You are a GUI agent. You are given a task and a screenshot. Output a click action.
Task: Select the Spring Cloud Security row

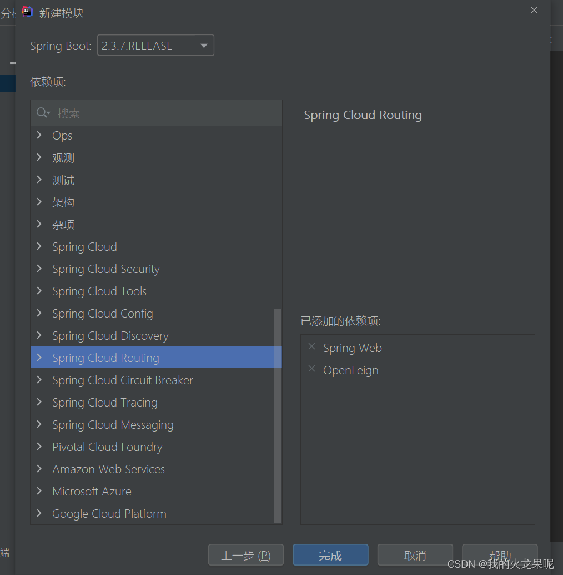[x=157, y=269]
